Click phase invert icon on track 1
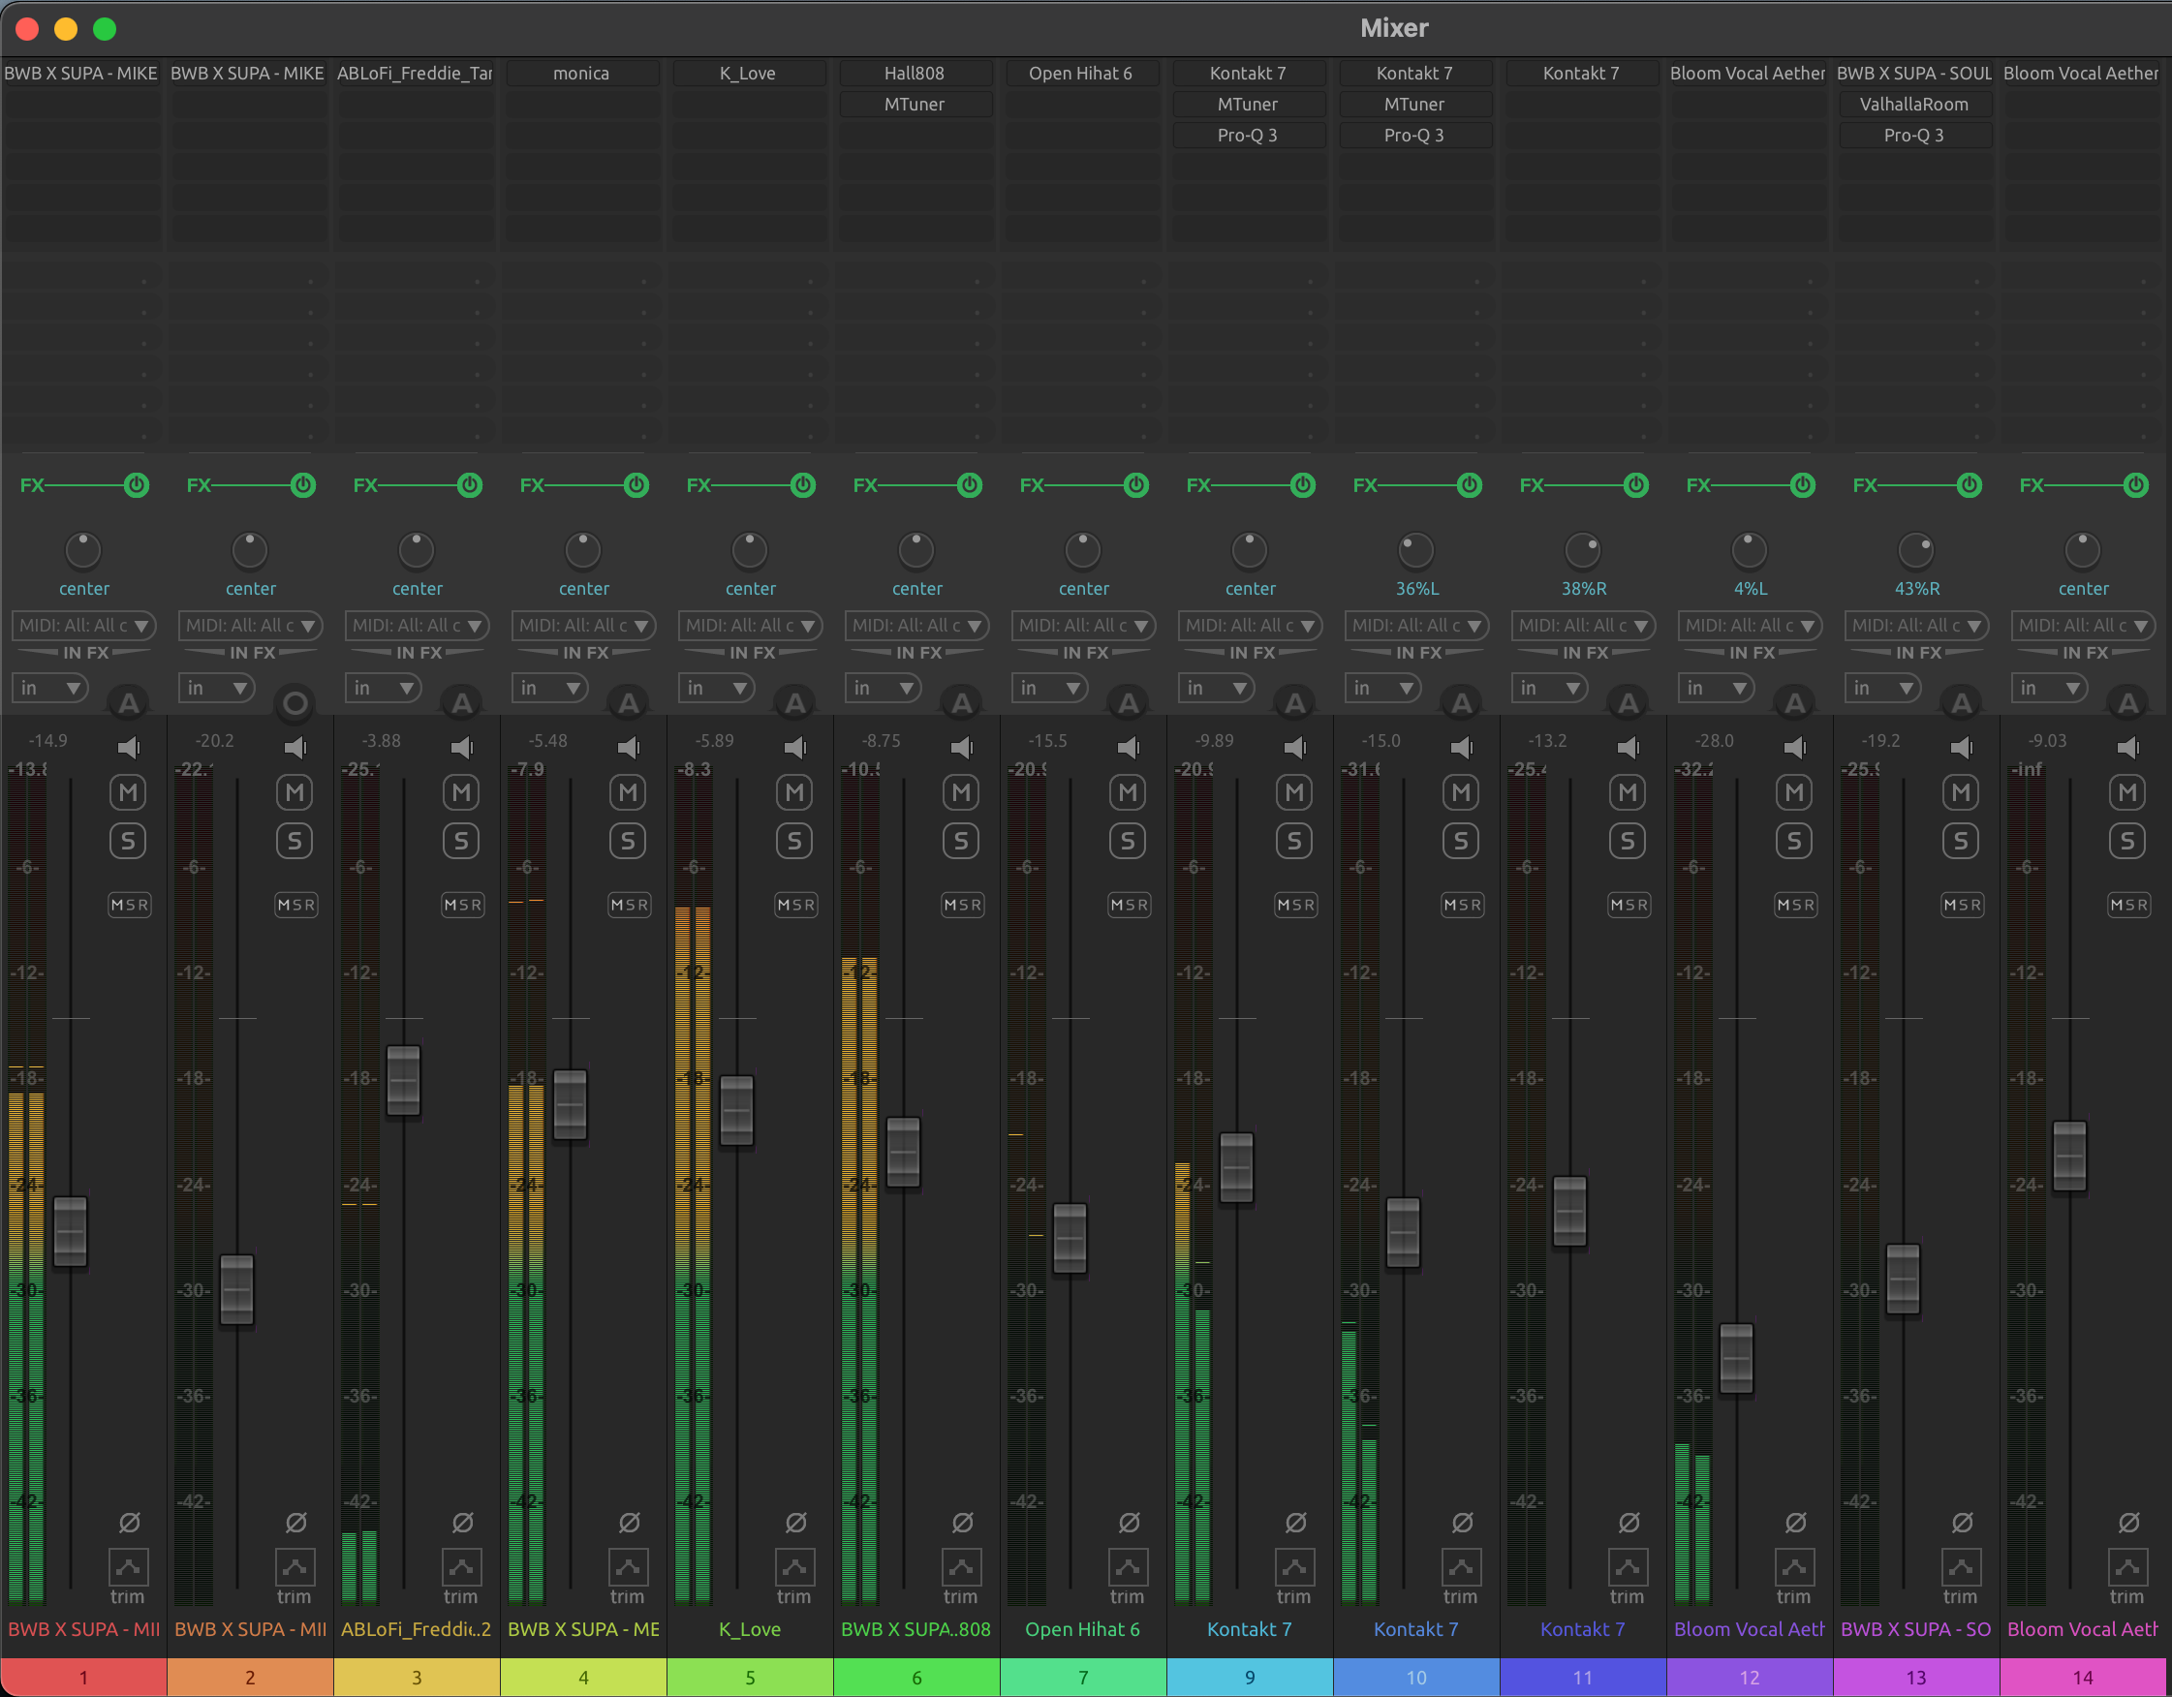The height and width of the screenshot is (1697, 2172). click(x=128, y=1522)
